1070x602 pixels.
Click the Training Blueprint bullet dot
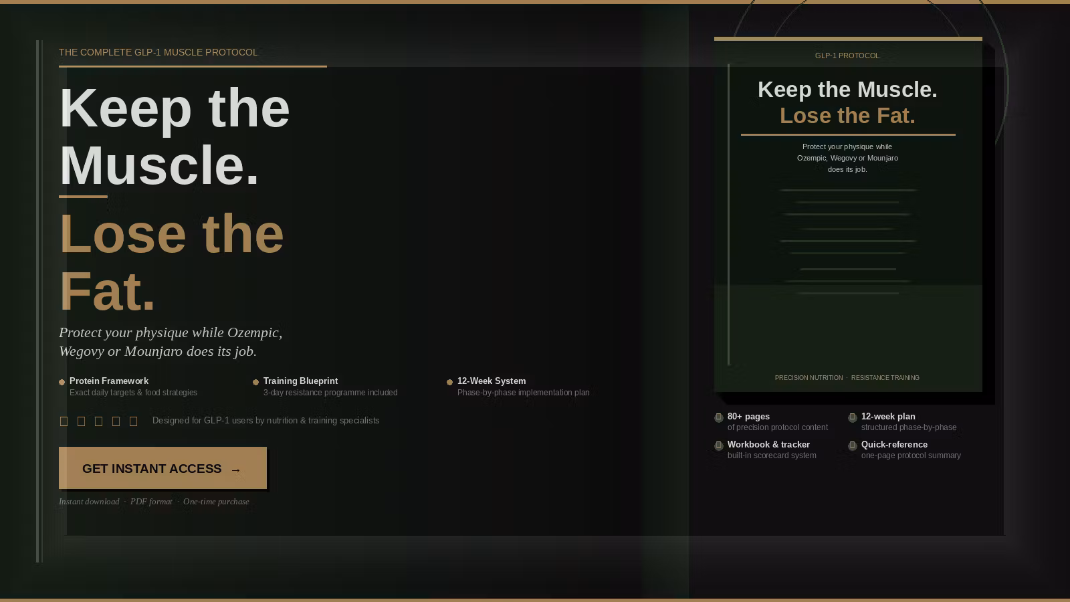click(255, 382)
